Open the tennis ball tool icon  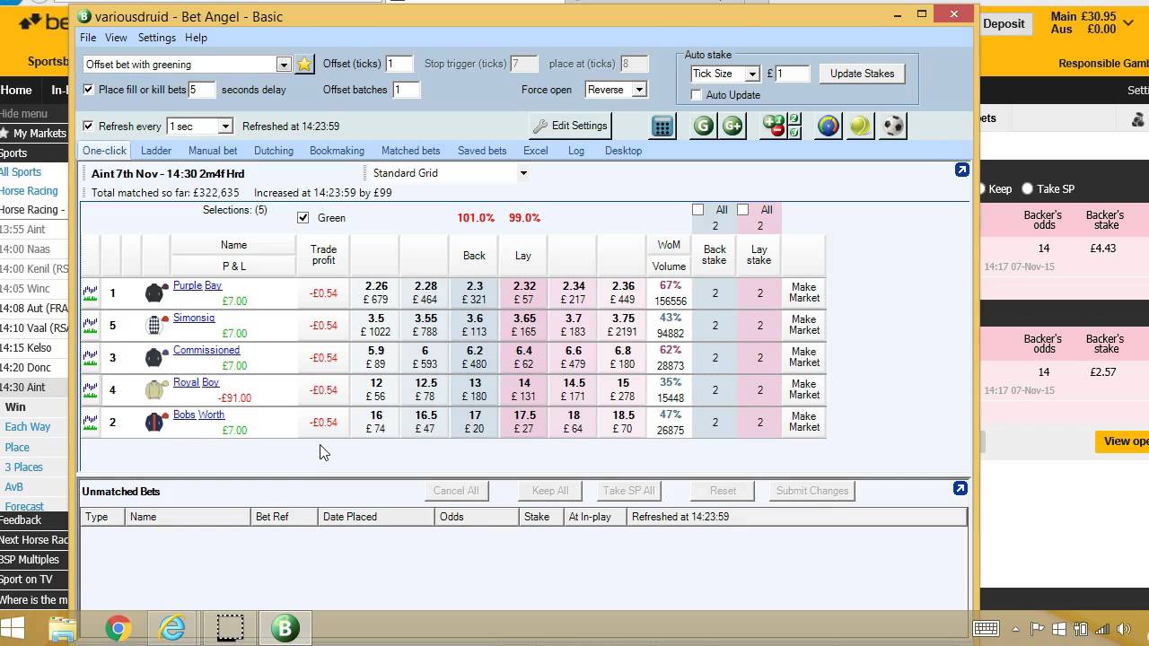[860, 127]
